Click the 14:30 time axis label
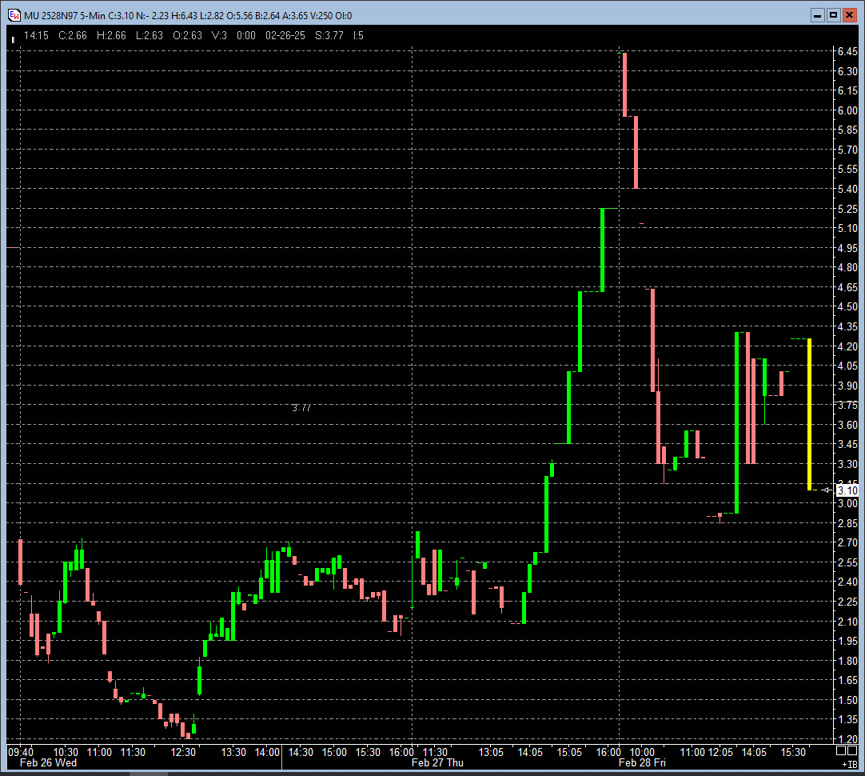The height and width of the screenshot is (776, 865). [301, 752]
